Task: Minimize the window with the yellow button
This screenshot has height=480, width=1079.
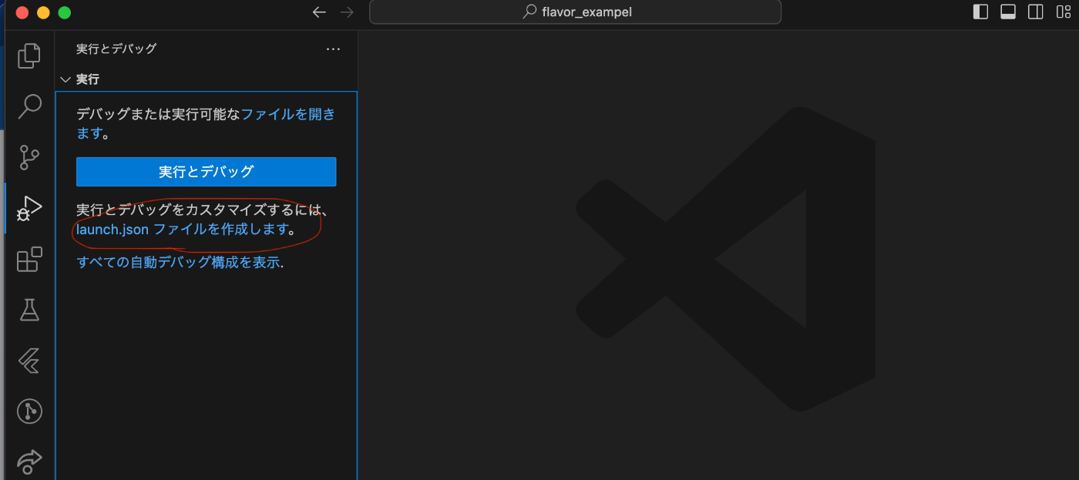Action: click(43, 12)
